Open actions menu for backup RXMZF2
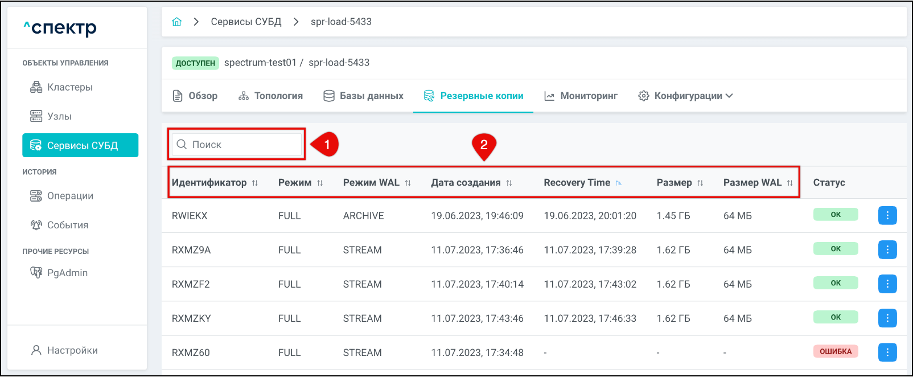 point(887,284)
